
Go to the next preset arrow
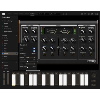tap(42, 14)
